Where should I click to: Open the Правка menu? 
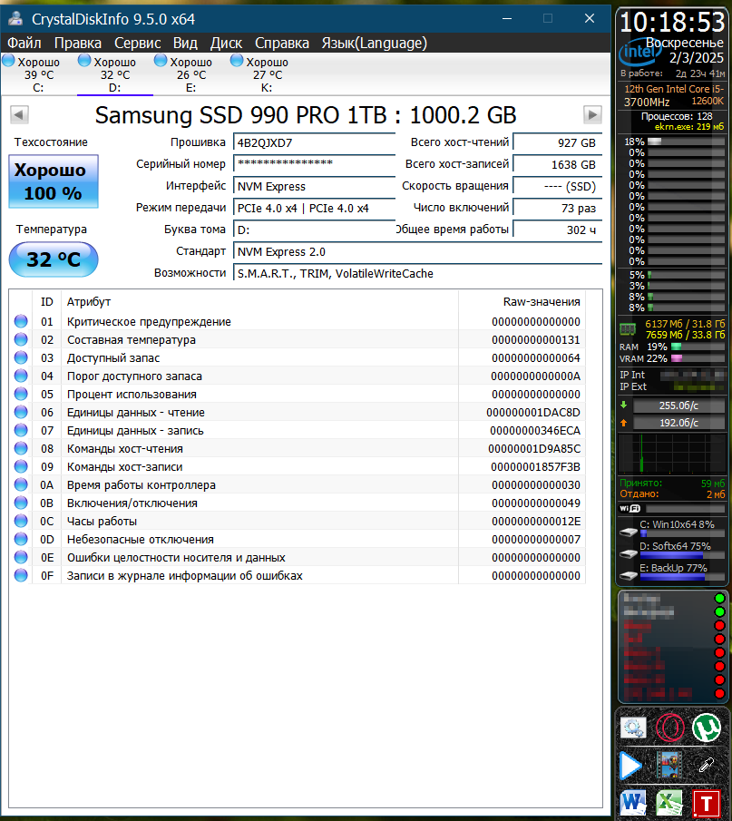pos(77,43)
